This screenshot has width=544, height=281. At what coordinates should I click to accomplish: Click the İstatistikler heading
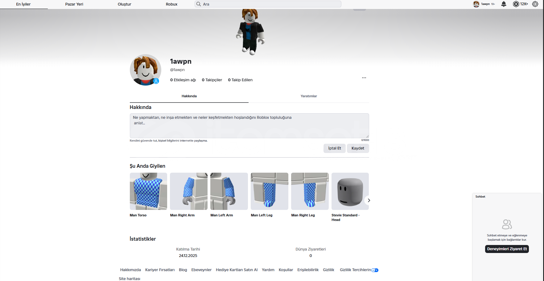(143, 239)
